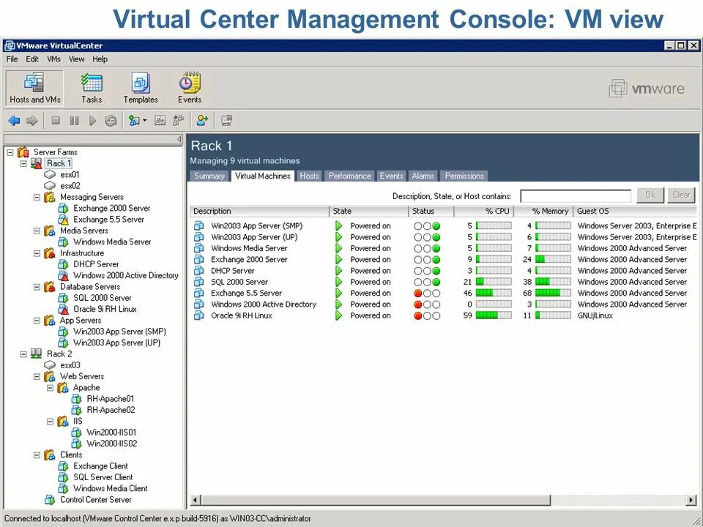This screenshot has height=527, width=703.
Task: Select RH-Apache01 in the tree
Action: click(111, 399)
